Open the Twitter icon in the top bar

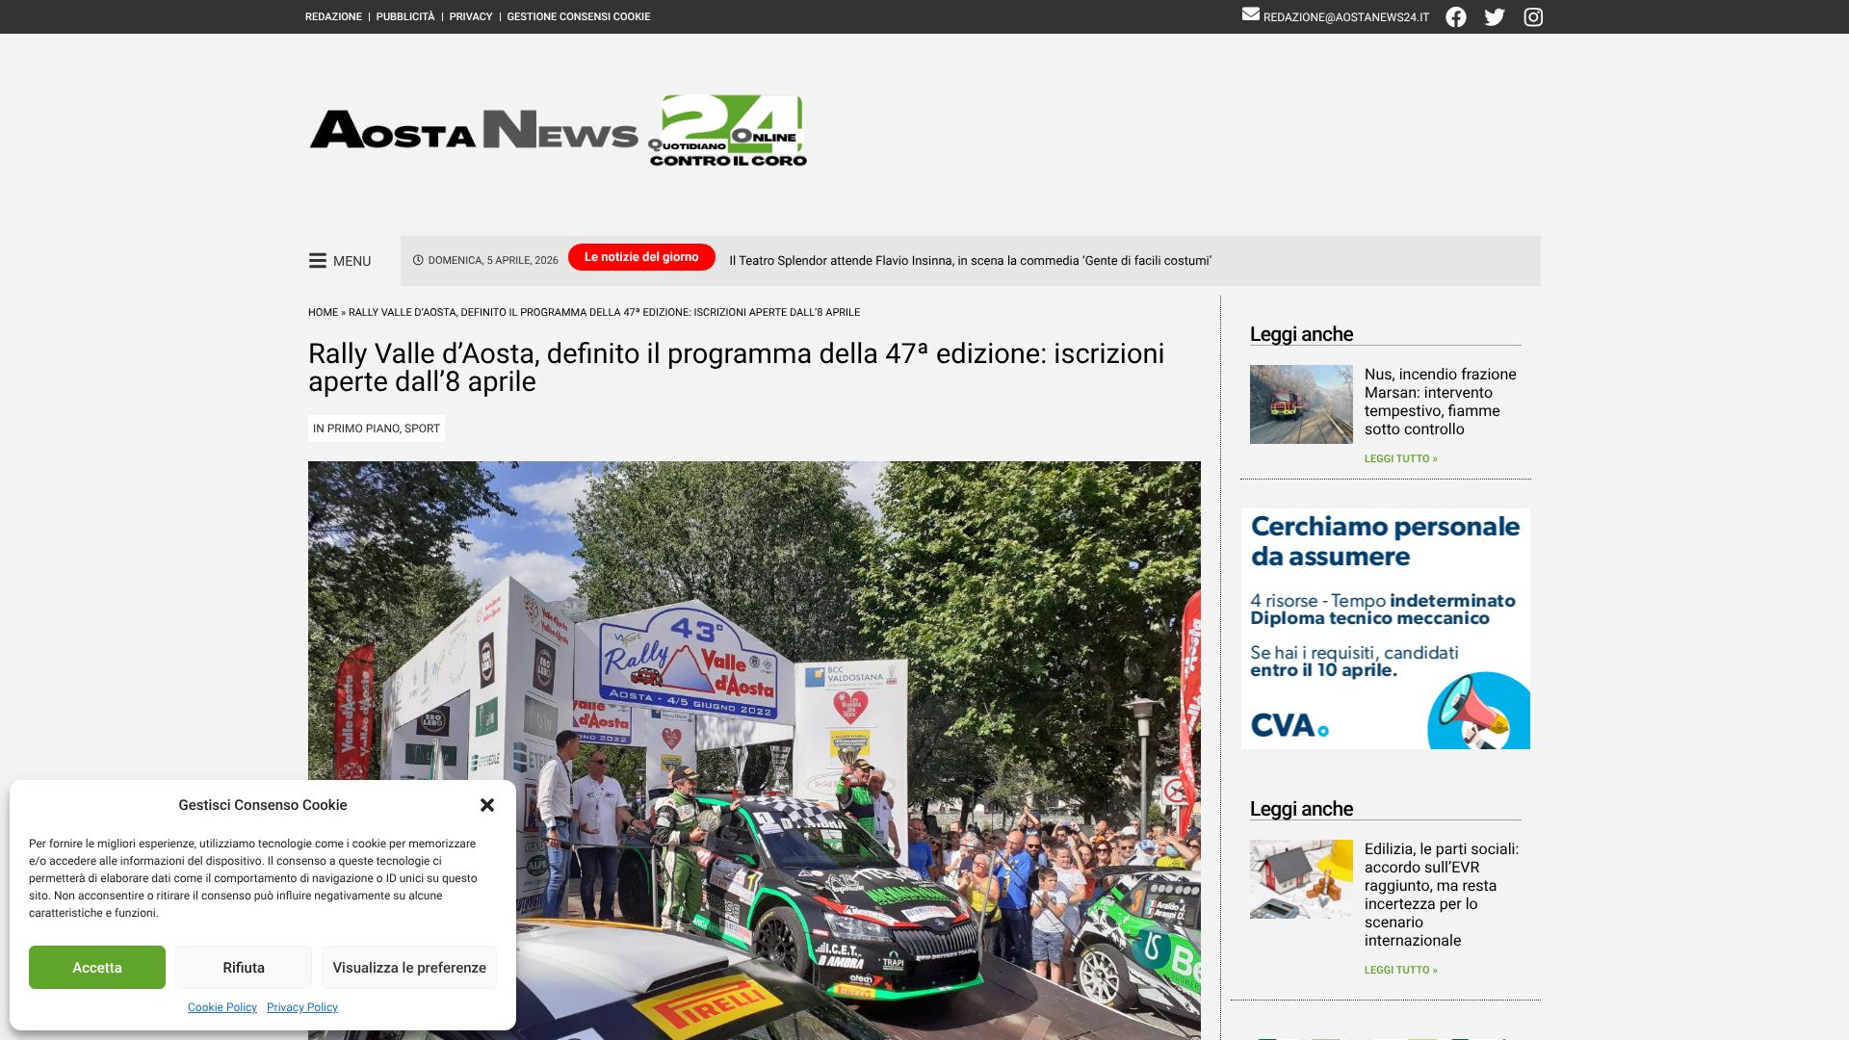(x=1494, y=16)
